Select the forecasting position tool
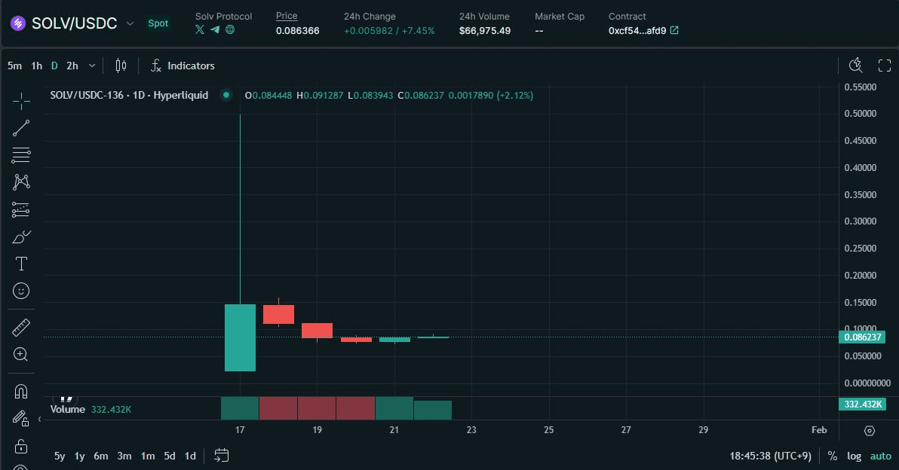 (21, 209)
